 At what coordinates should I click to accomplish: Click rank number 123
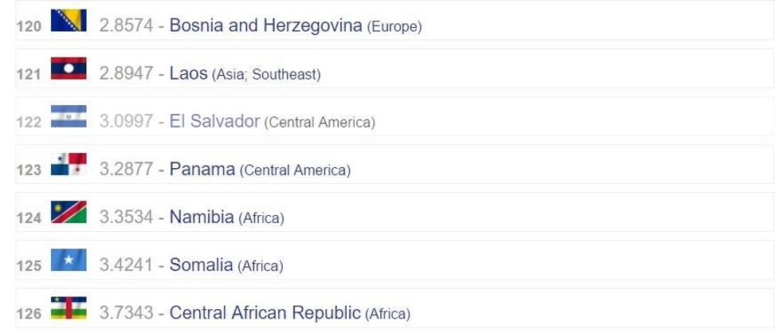coord(28,170)
